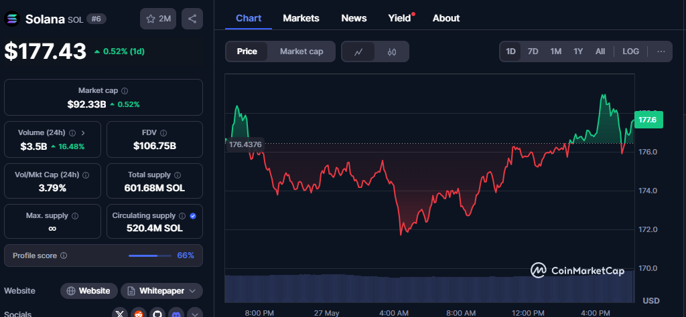Image resolution: width=686 pixels, height=317 pixels.
Task: Click the 0.52% (1d) price change
Action: (119, 51)
